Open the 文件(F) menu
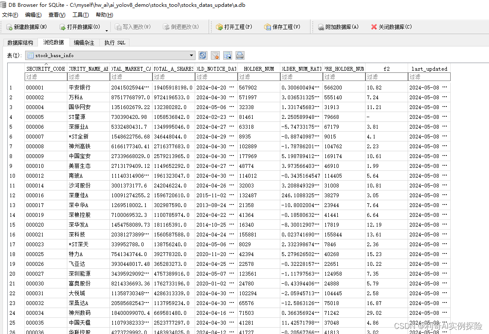This screenshot has height=334, width=489. click(x=10, y=14)
